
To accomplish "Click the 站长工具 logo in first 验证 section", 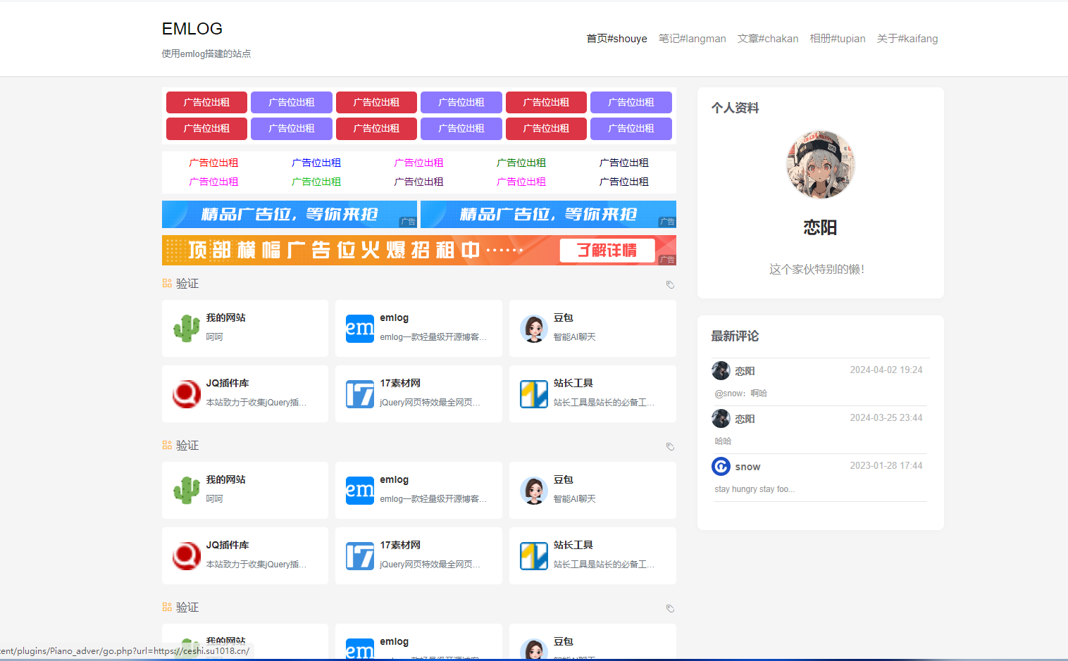I will click(x=534, y=394).
